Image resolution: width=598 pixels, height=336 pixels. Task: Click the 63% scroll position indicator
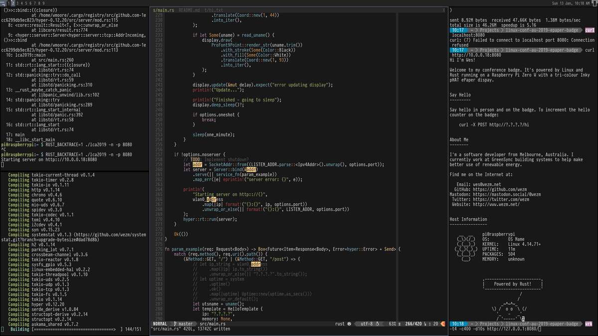coord(393,324)
